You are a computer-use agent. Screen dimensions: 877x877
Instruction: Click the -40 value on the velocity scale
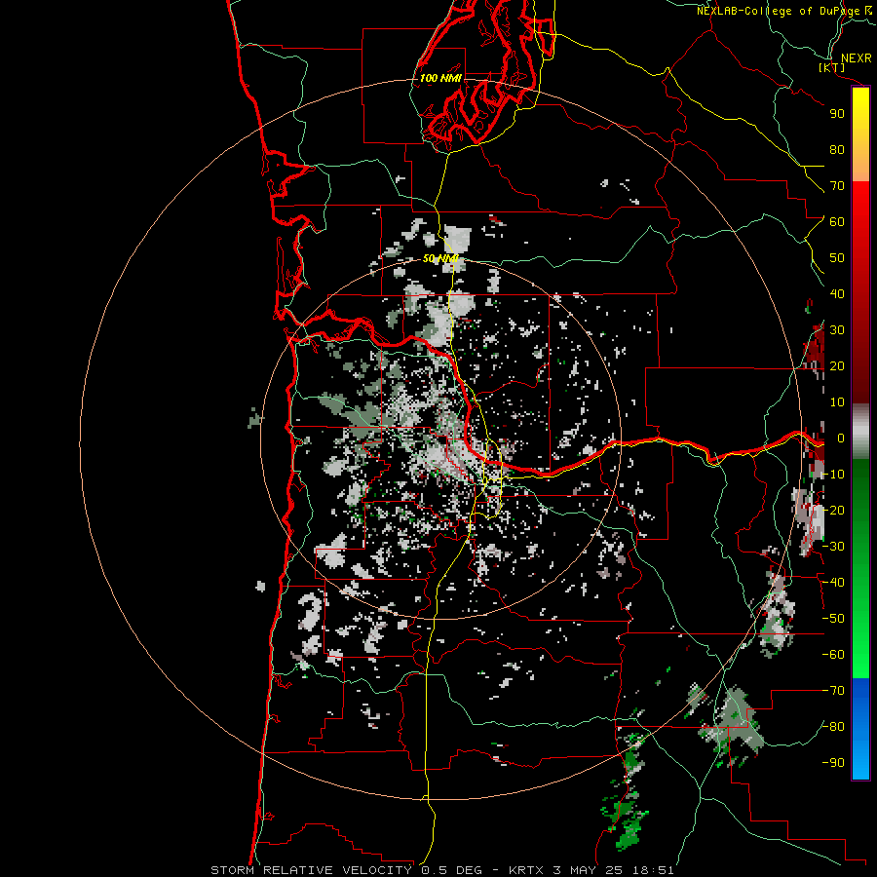tap(833, 583)
